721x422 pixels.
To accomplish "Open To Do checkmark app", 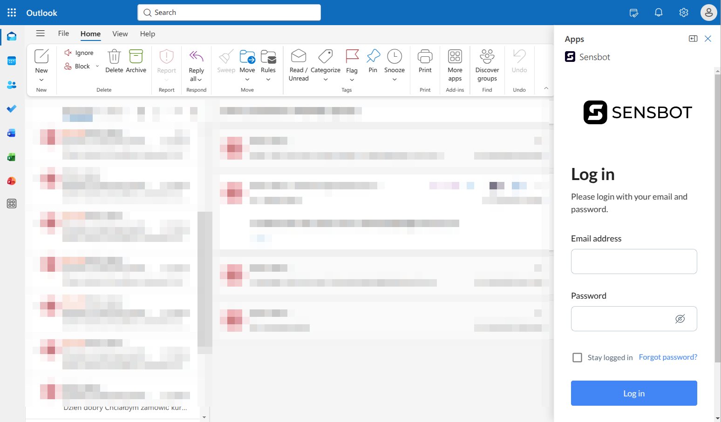I will pyautogui.click(x=12, y=109).
